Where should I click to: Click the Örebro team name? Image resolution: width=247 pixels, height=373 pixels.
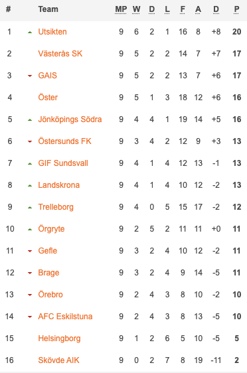pos(50,294)
